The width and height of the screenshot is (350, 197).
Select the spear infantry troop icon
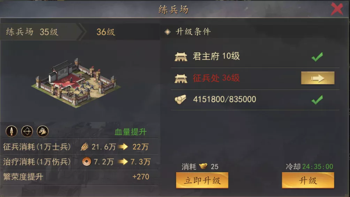click(12, 131)
